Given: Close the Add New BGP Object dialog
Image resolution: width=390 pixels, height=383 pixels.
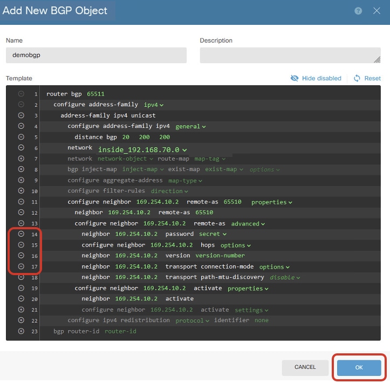Looking at the screenshot, I should click(x=377, y=11).
